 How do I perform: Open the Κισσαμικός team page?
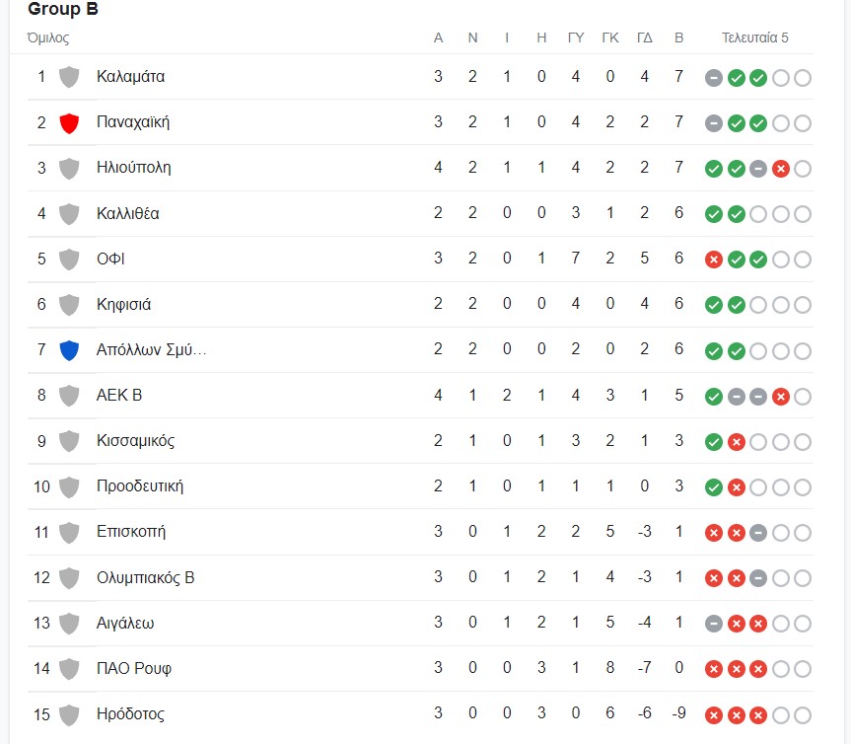point(135,441)
